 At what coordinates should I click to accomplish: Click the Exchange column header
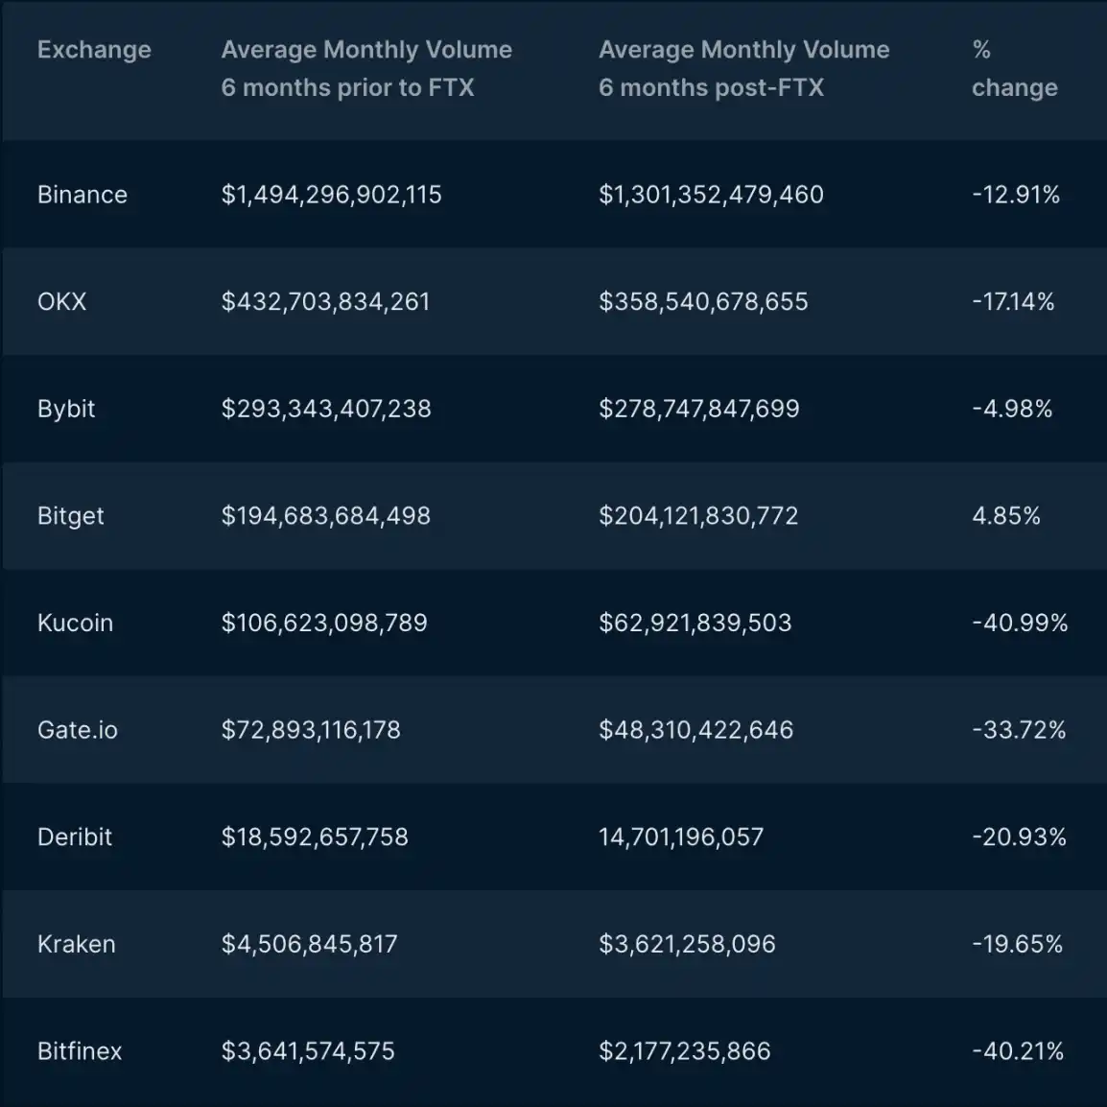pos(94,50)
